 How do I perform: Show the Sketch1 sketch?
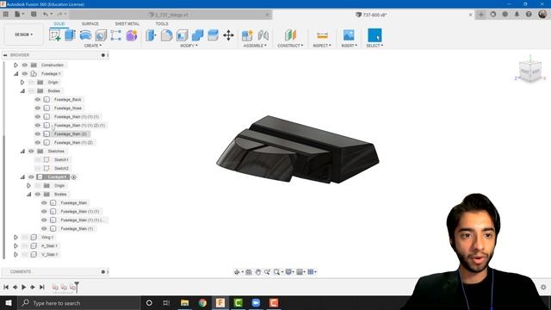click(38, 159)
